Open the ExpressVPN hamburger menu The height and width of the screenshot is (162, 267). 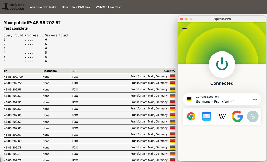coord(184,30)
